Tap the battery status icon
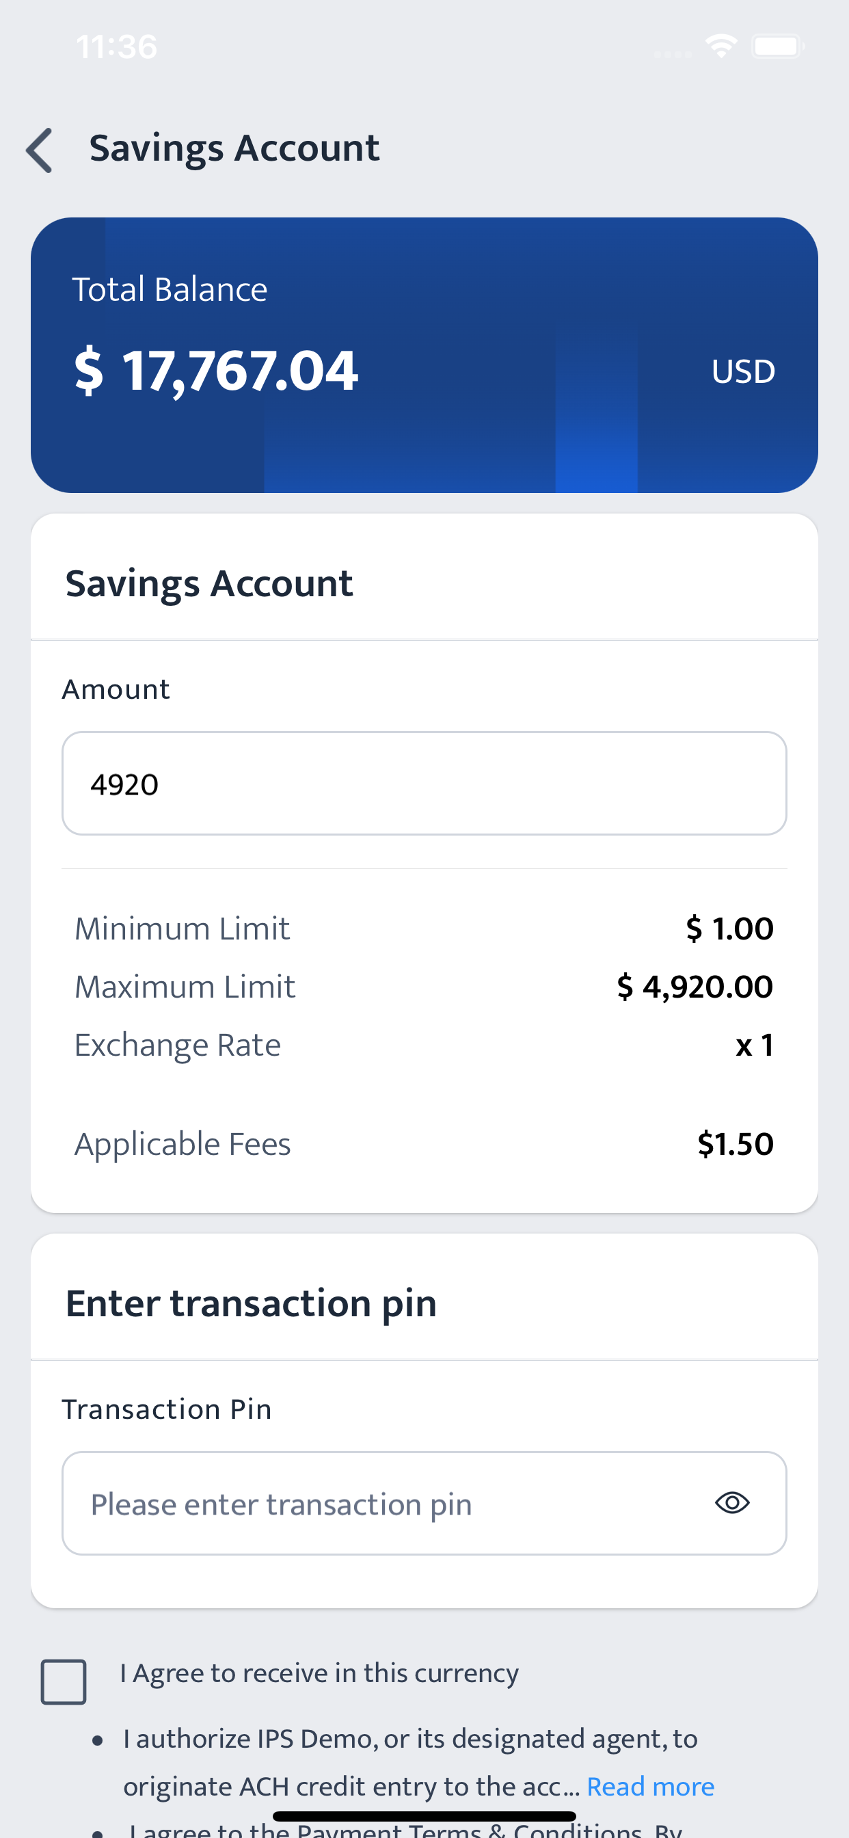This screenshot has height=1838, width=849. pos(778,46)
